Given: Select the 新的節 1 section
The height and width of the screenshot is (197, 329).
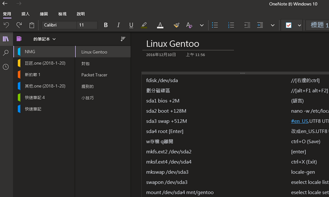Looking at the screenshot, I should (x=44, y=75).
